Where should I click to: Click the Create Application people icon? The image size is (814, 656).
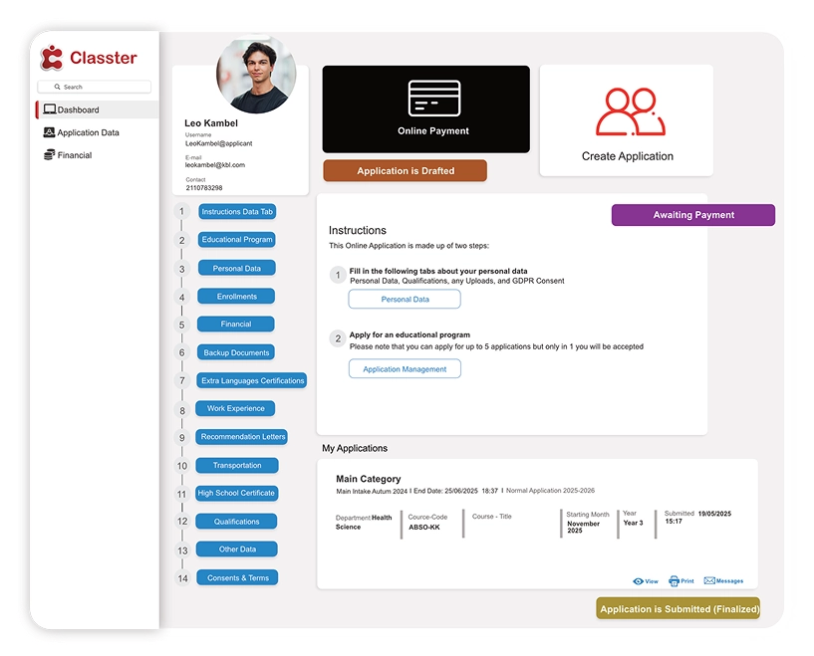pyautogui.click(x=628, y=112)
